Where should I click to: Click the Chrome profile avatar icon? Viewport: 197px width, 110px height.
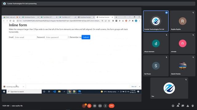[x=136, y=21]
